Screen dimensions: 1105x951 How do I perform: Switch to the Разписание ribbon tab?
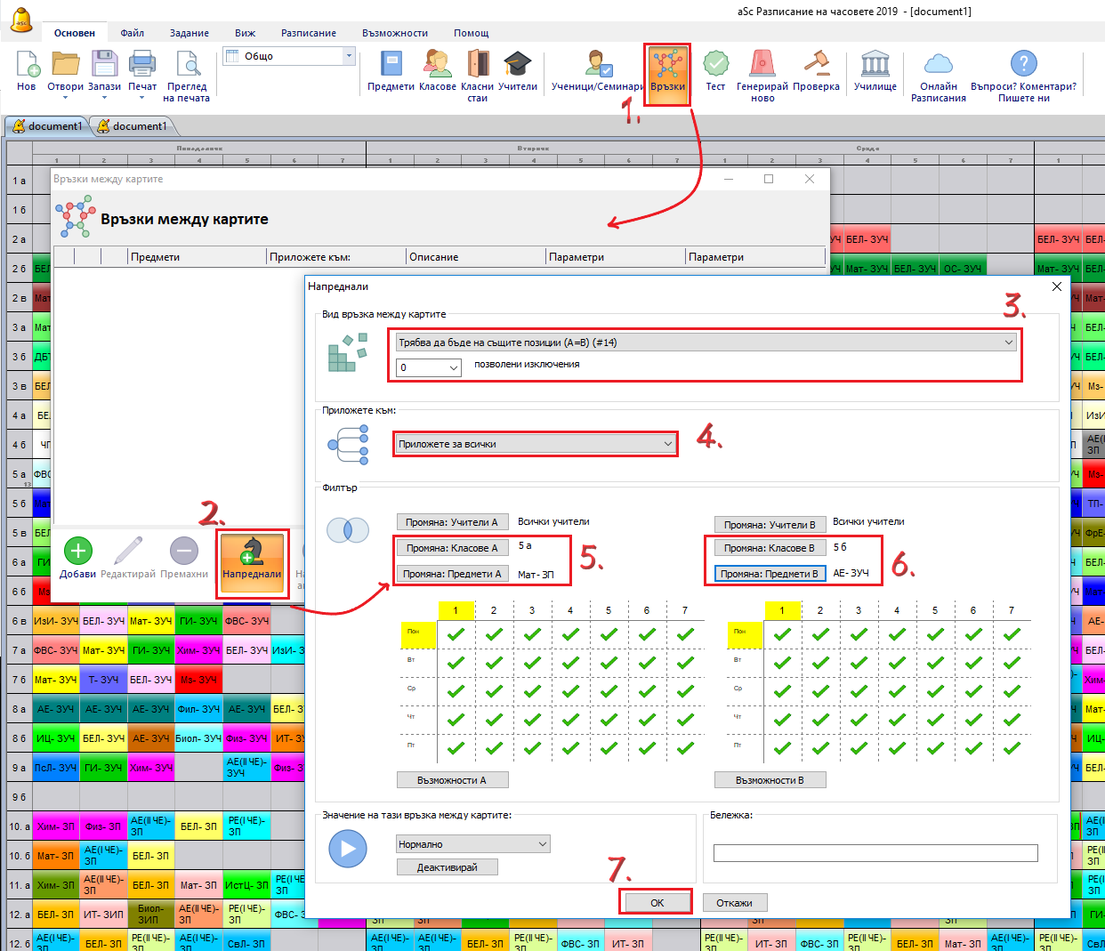(x=308, y=33)
